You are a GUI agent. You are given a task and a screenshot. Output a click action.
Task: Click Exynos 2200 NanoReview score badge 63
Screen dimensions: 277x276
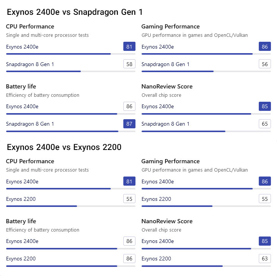click(x=264, y=259)
